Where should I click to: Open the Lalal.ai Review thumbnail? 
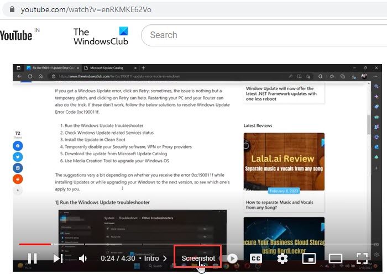[x=284, y=162]
